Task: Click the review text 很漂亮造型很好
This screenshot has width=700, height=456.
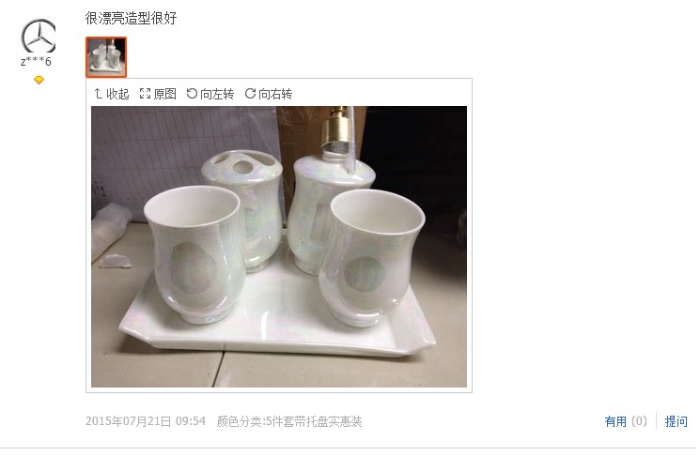Action: 132,18
